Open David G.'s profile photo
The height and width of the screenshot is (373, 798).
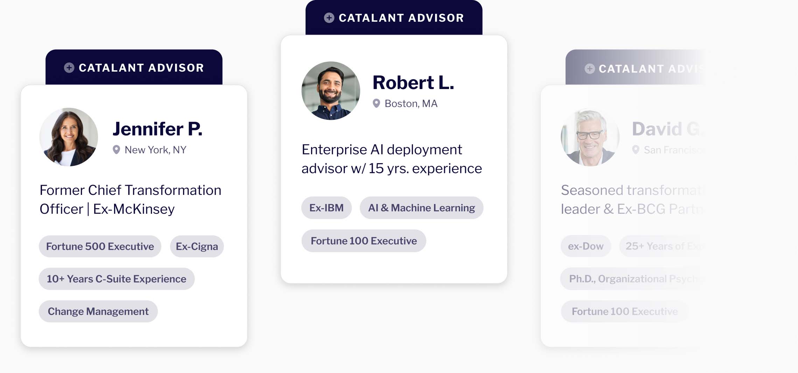coord(590,137)
